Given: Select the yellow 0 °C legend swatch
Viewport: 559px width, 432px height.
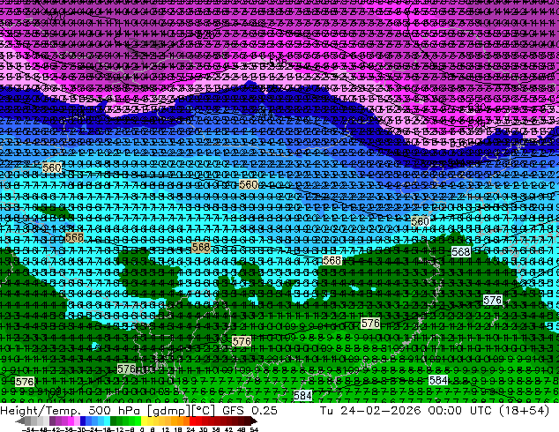Looking at the screenshot, I should point(144,421).
